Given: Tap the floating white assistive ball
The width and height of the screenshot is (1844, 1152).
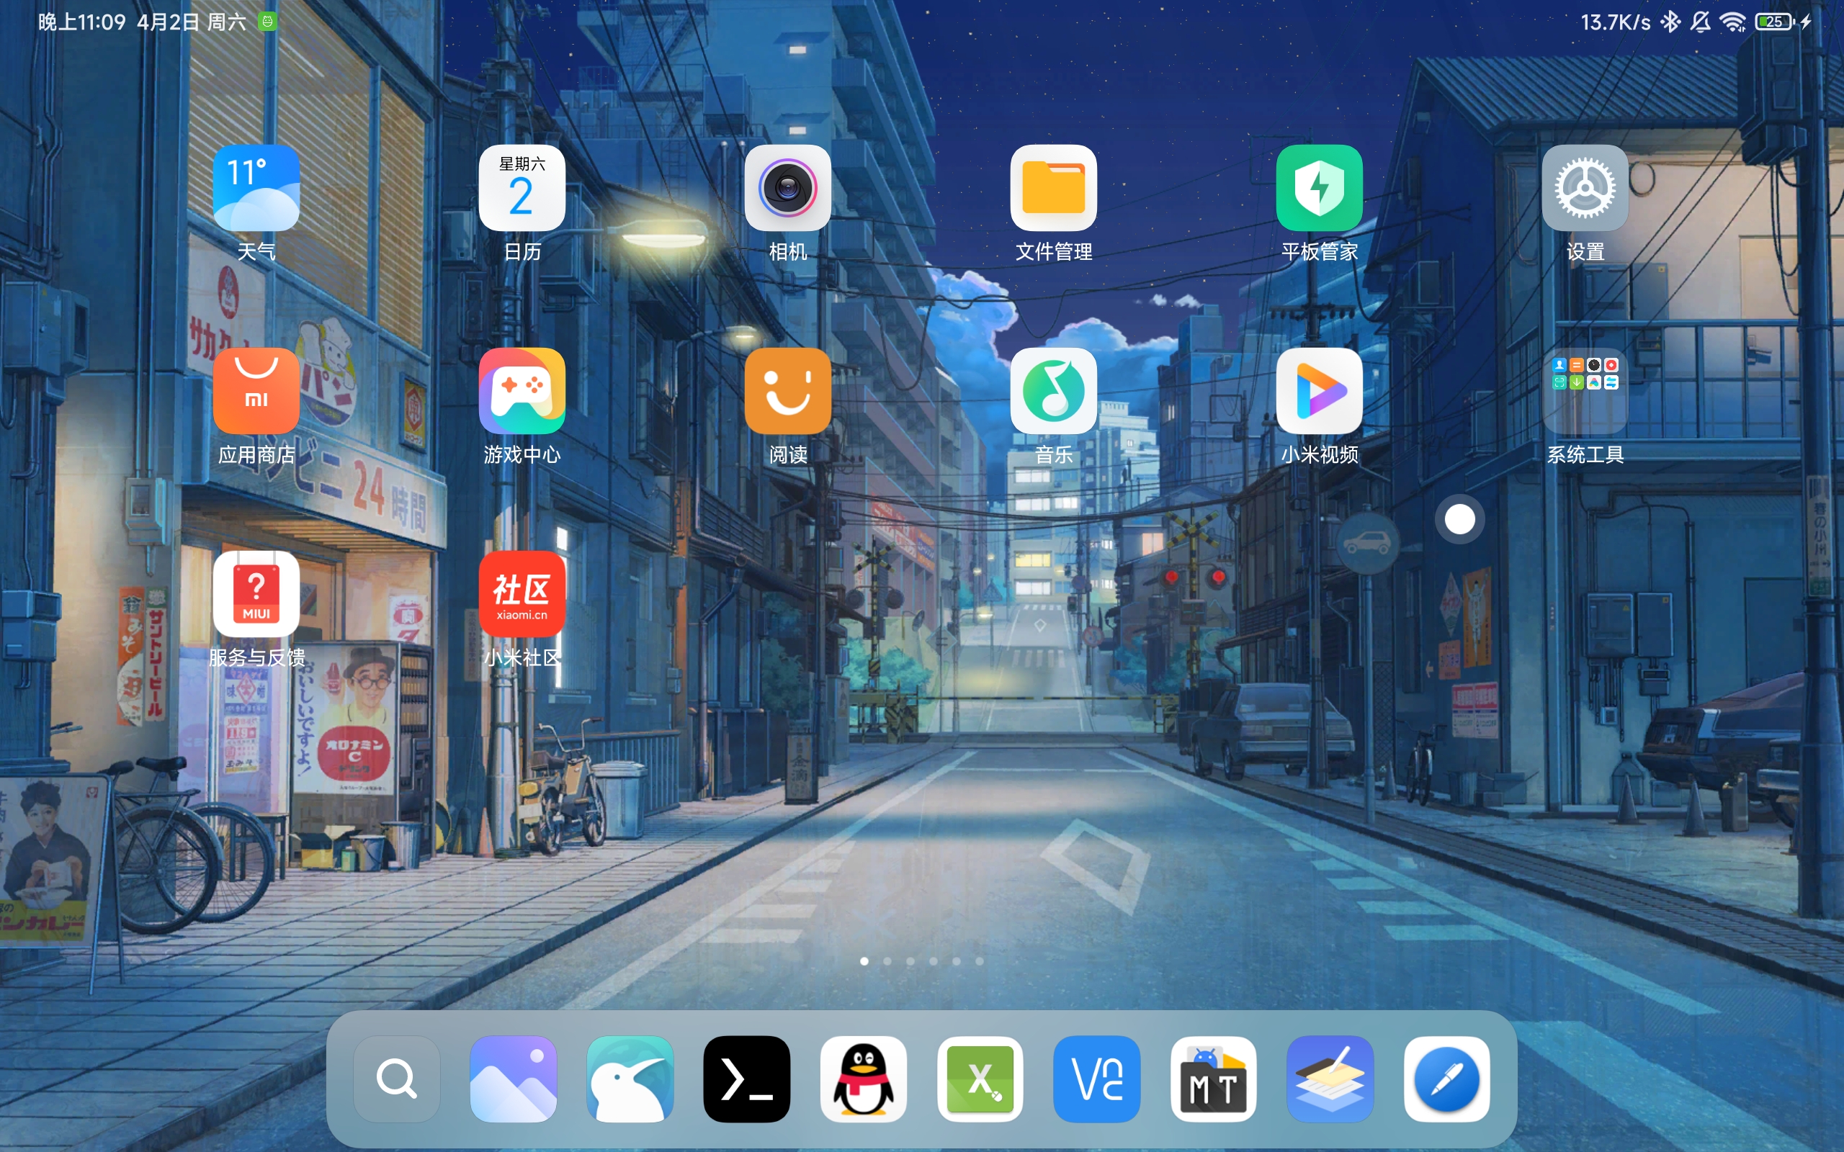Looking at the screenshot, I should [1460, 520].
